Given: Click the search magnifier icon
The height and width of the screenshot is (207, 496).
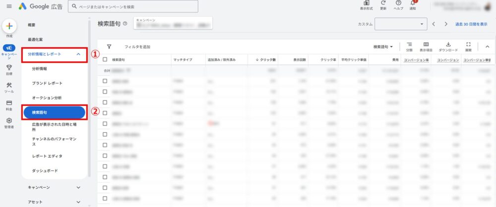Looking at the screenshot, I should pos(74,6).
